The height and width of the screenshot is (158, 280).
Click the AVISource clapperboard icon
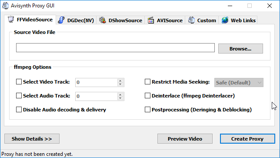point(151,20)
